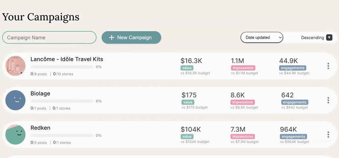Open the Date updated sort dropdown
This screenshot has height=158, width=339.
pos(262,38)
